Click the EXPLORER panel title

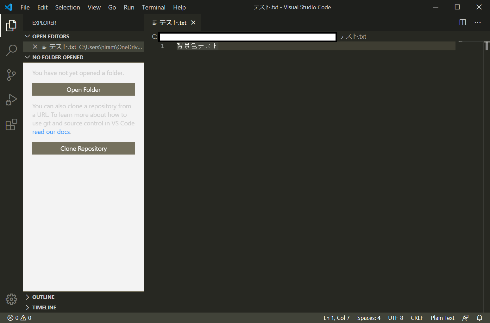tap(44, 23)
